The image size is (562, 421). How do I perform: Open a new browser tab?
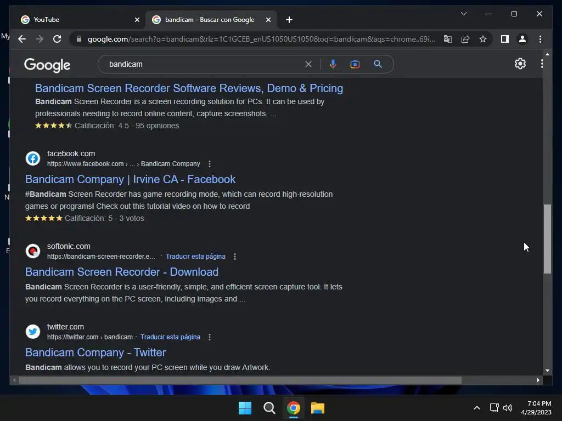[x=289, y=20]
